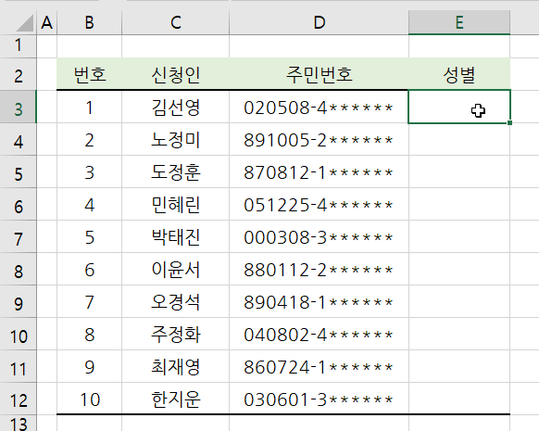Select the cell containing 한지운
The width and height of the screenshot is (539, 431).
pyautogui.click(x=176, y=399)
